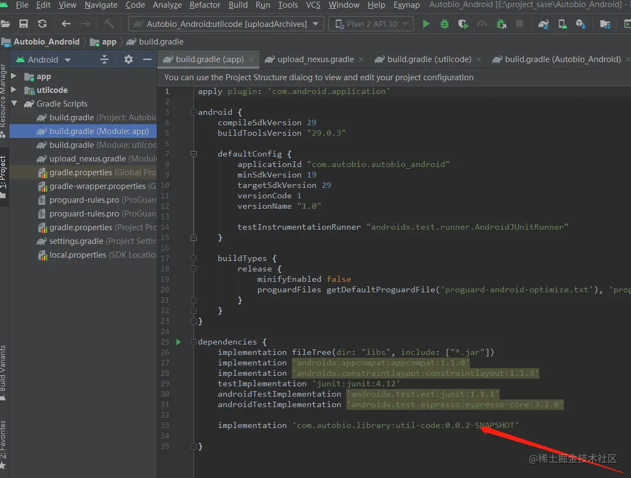This screenshot has height=478, width=631.
Task: Click the collapse-all icon in Project panel
Action: pos(104,59)
